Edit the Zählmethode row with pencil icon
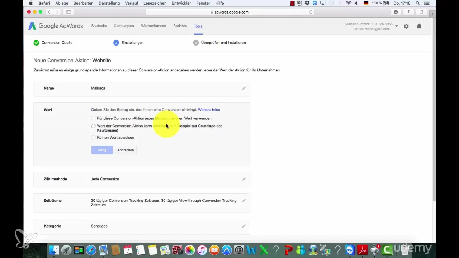 click(x=244, y=179)
